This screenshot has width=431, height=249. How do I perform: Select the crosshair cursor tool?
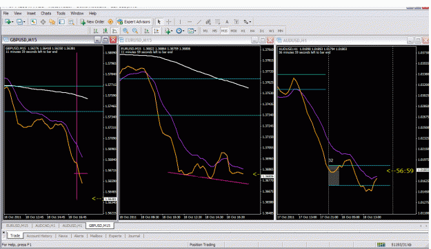(x=169, y=21)
